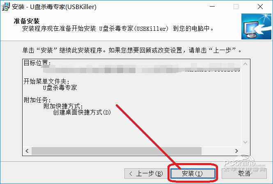The height and width of the screenshot is (184, 273).
Task: Click the scroll-right arrow under the summary
Action: pos(236,151)
